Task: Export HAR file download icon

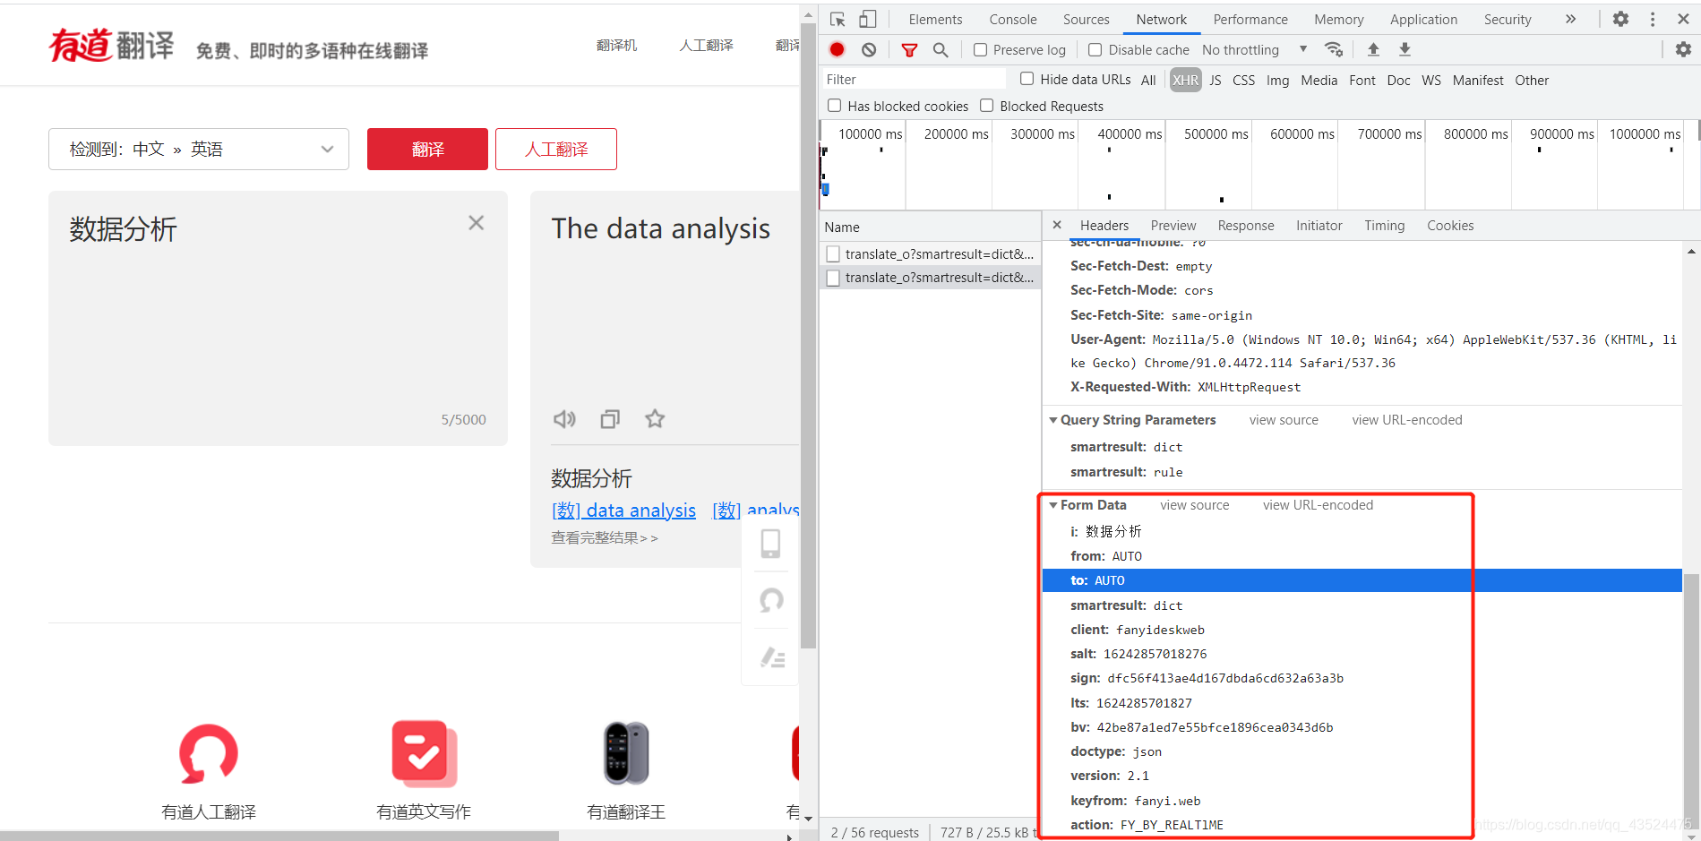Action: click(1405, 49)
